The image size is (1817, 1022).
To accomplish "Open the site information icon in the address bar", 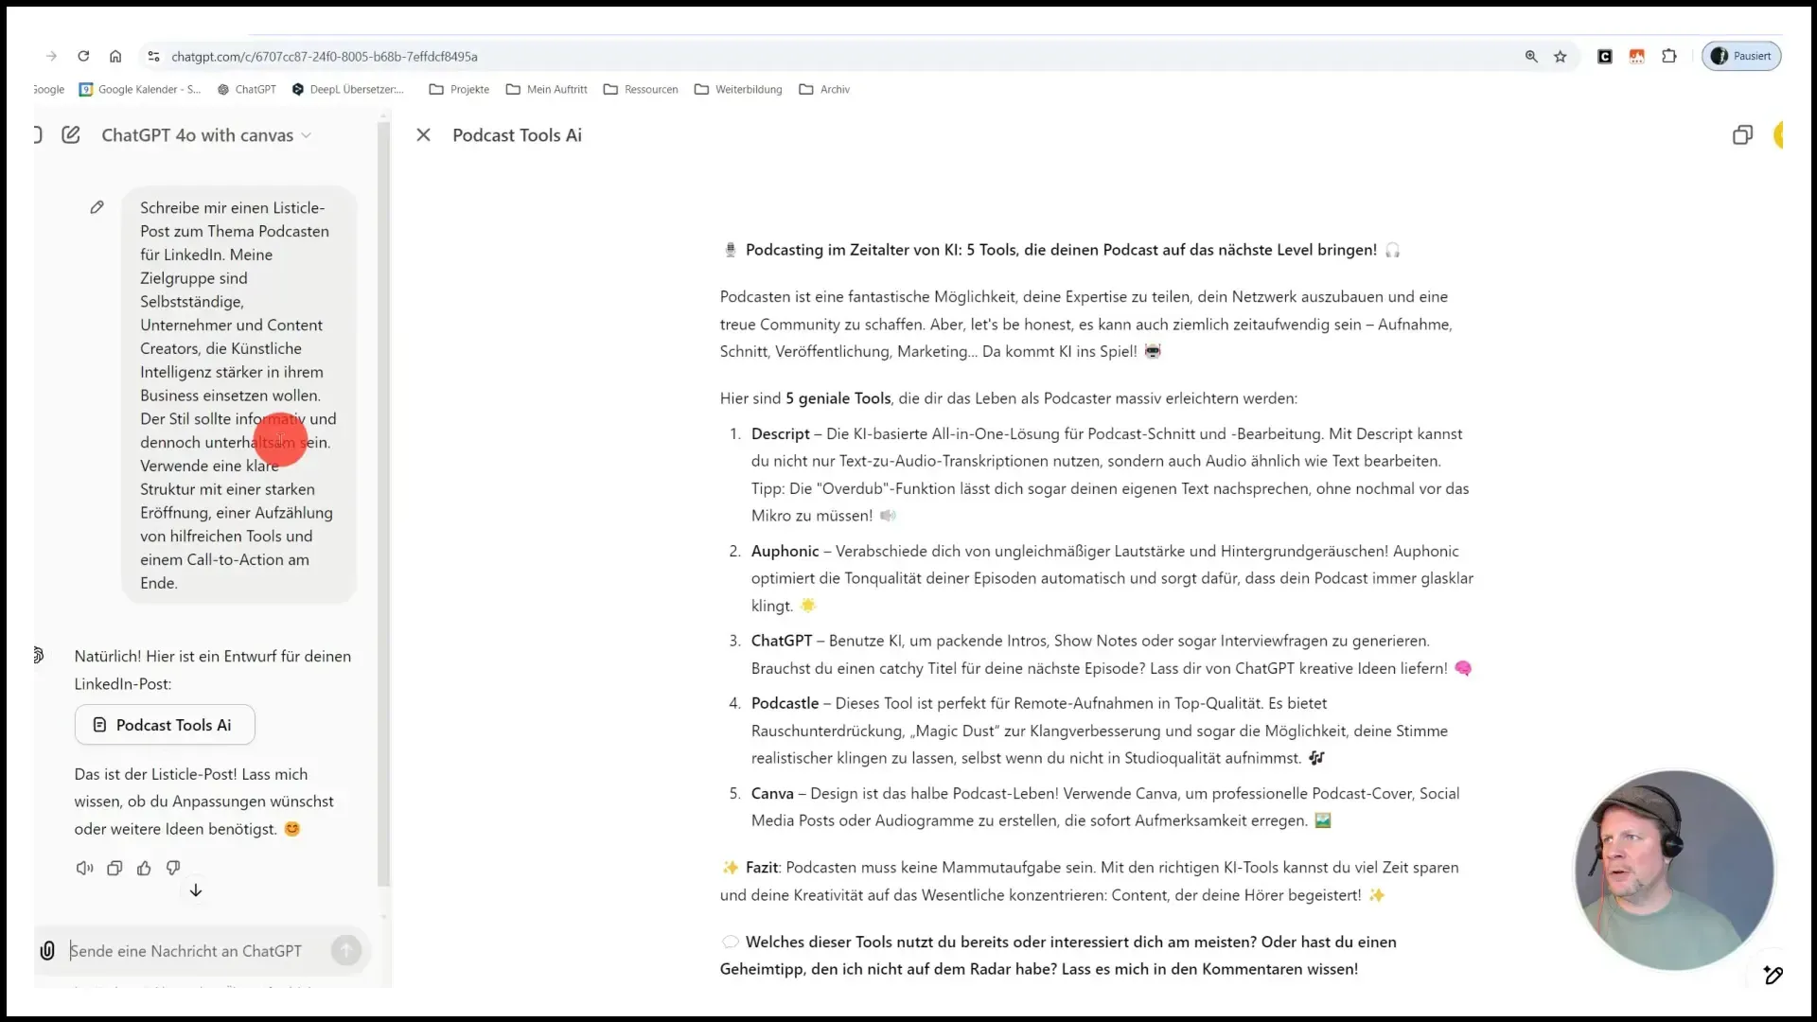I will point(153,57).
